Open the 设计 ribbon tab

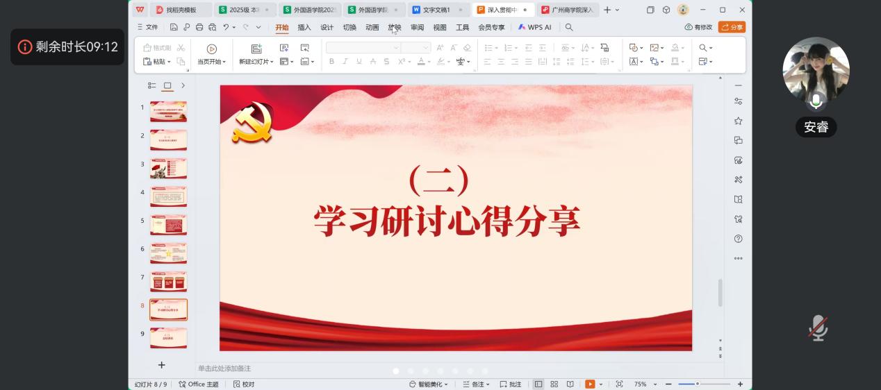pyautogui.click(x=327, y=27)
